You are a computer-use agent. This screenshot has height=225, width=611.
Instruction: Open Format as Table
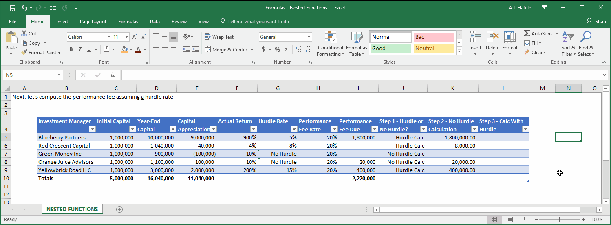[357, 44]
